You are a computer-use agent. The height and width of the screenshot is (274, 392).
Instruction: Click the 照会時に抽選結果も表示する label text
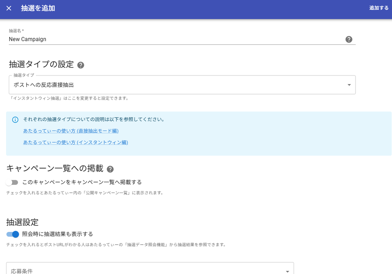pyautogui.click(x=57, y=234)
